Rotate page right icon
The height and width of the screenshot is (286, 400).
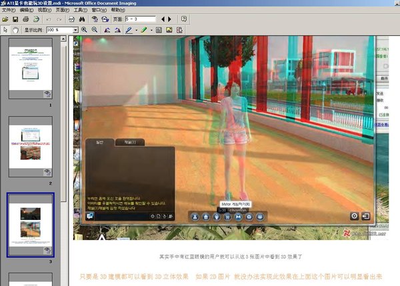[117, 30]
